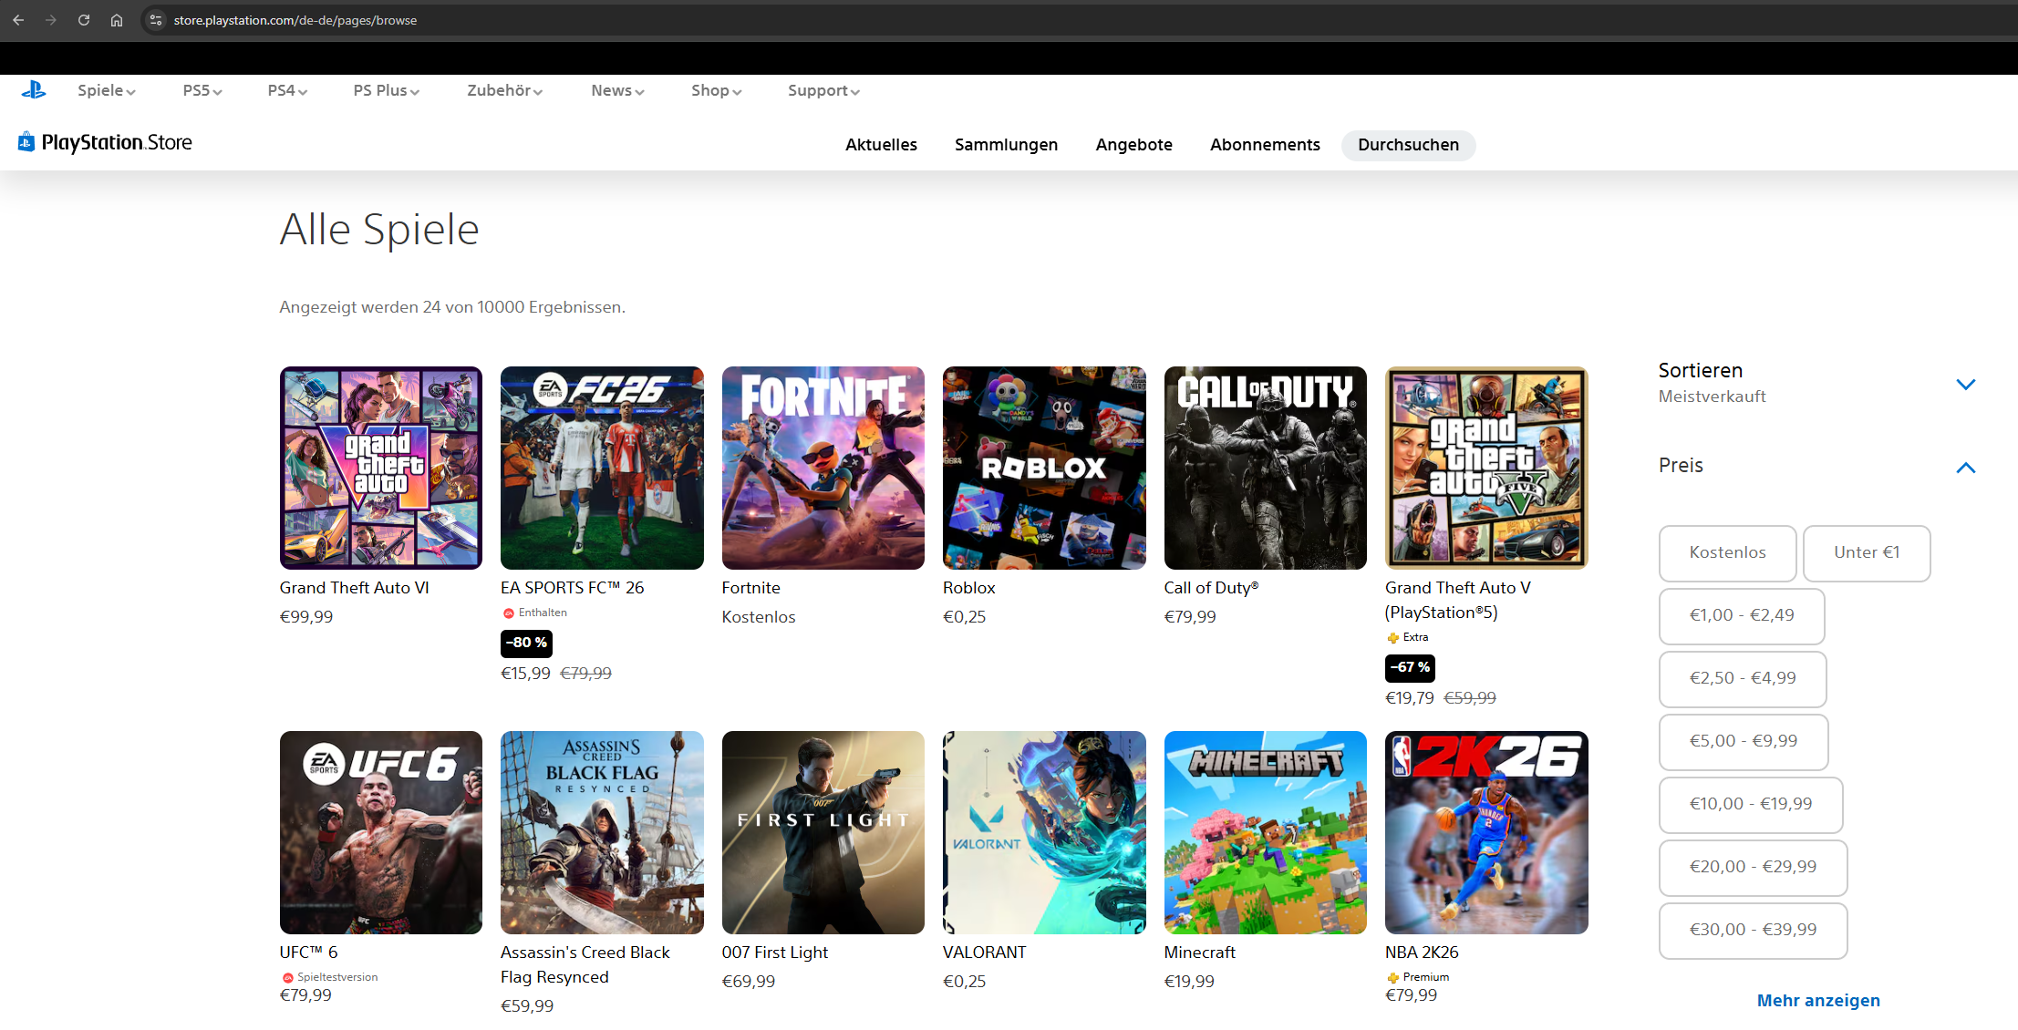Expand the Sortieren dropdown chevron

tap(1966, 385)
